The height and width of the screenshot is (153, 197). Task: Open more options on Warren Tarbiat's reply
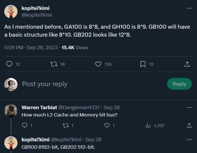[x=189, y=107]
